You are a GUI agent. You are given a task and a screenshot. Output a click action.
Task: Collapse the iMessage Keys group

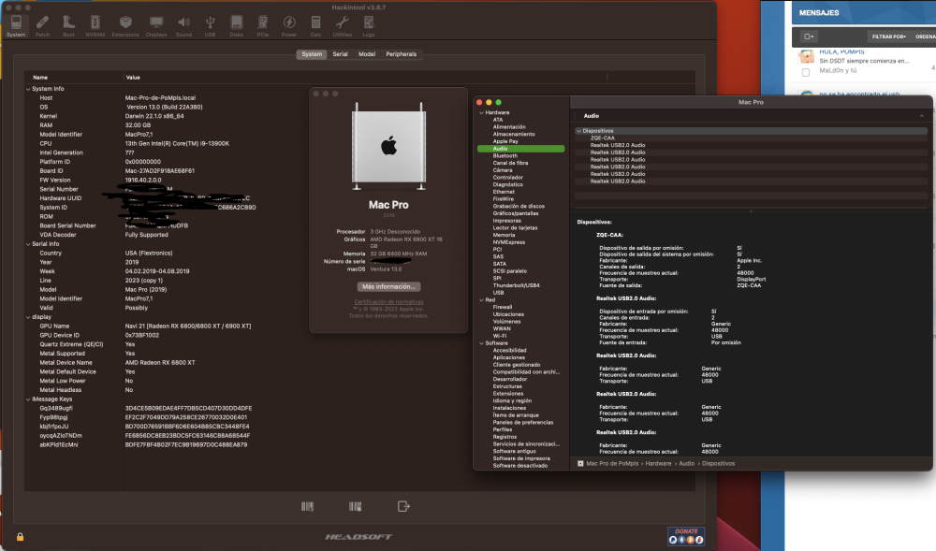[x=28, y=399]
